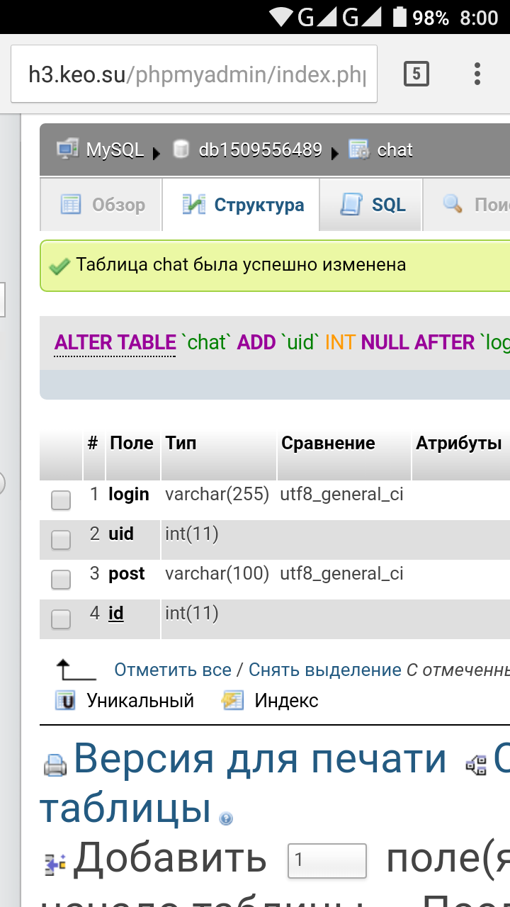Open the Версия для печати link

[x=260, y=759]
